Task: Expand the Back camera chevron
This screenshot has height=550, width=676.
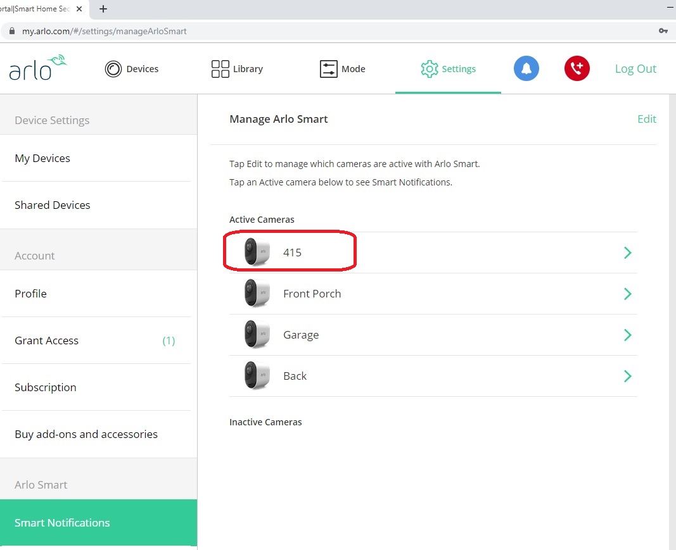Action: (627, 376)
